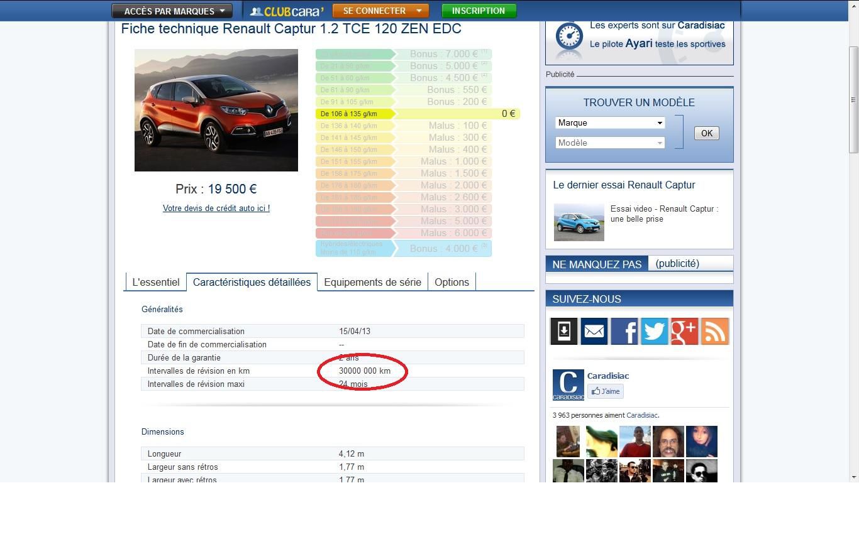
Task: Click the Date de fin de commercialisation label
Action: point(207,344)
